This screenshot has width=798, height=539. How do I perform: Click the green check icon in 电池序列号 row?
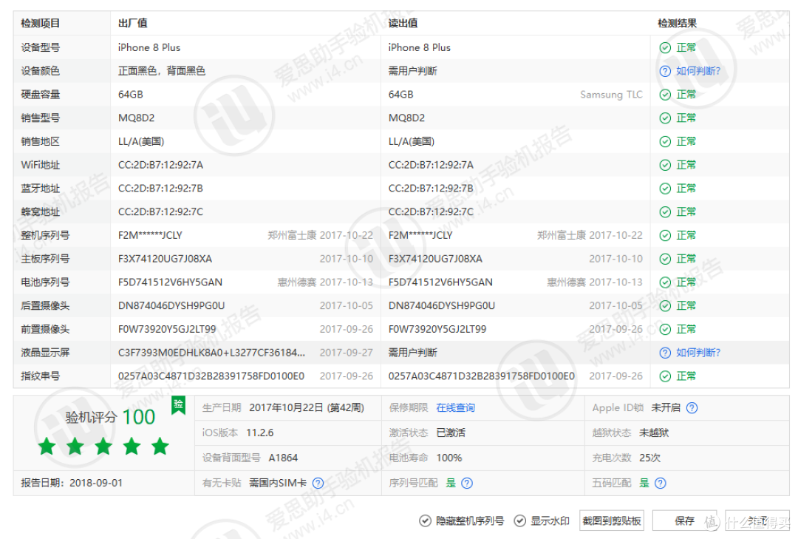coord(665,282)
